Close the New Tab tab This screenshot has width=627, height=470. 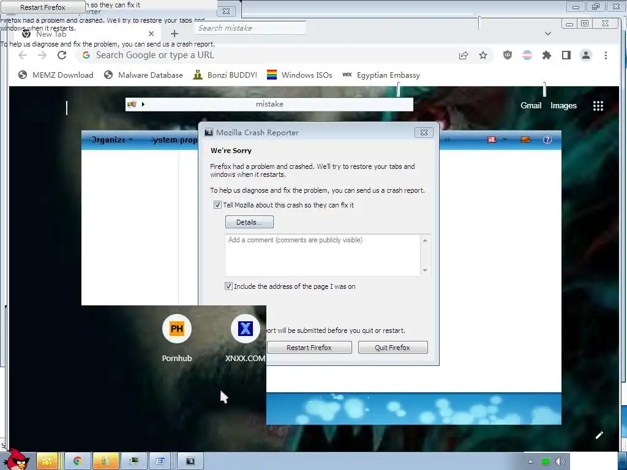click(151, 34)
